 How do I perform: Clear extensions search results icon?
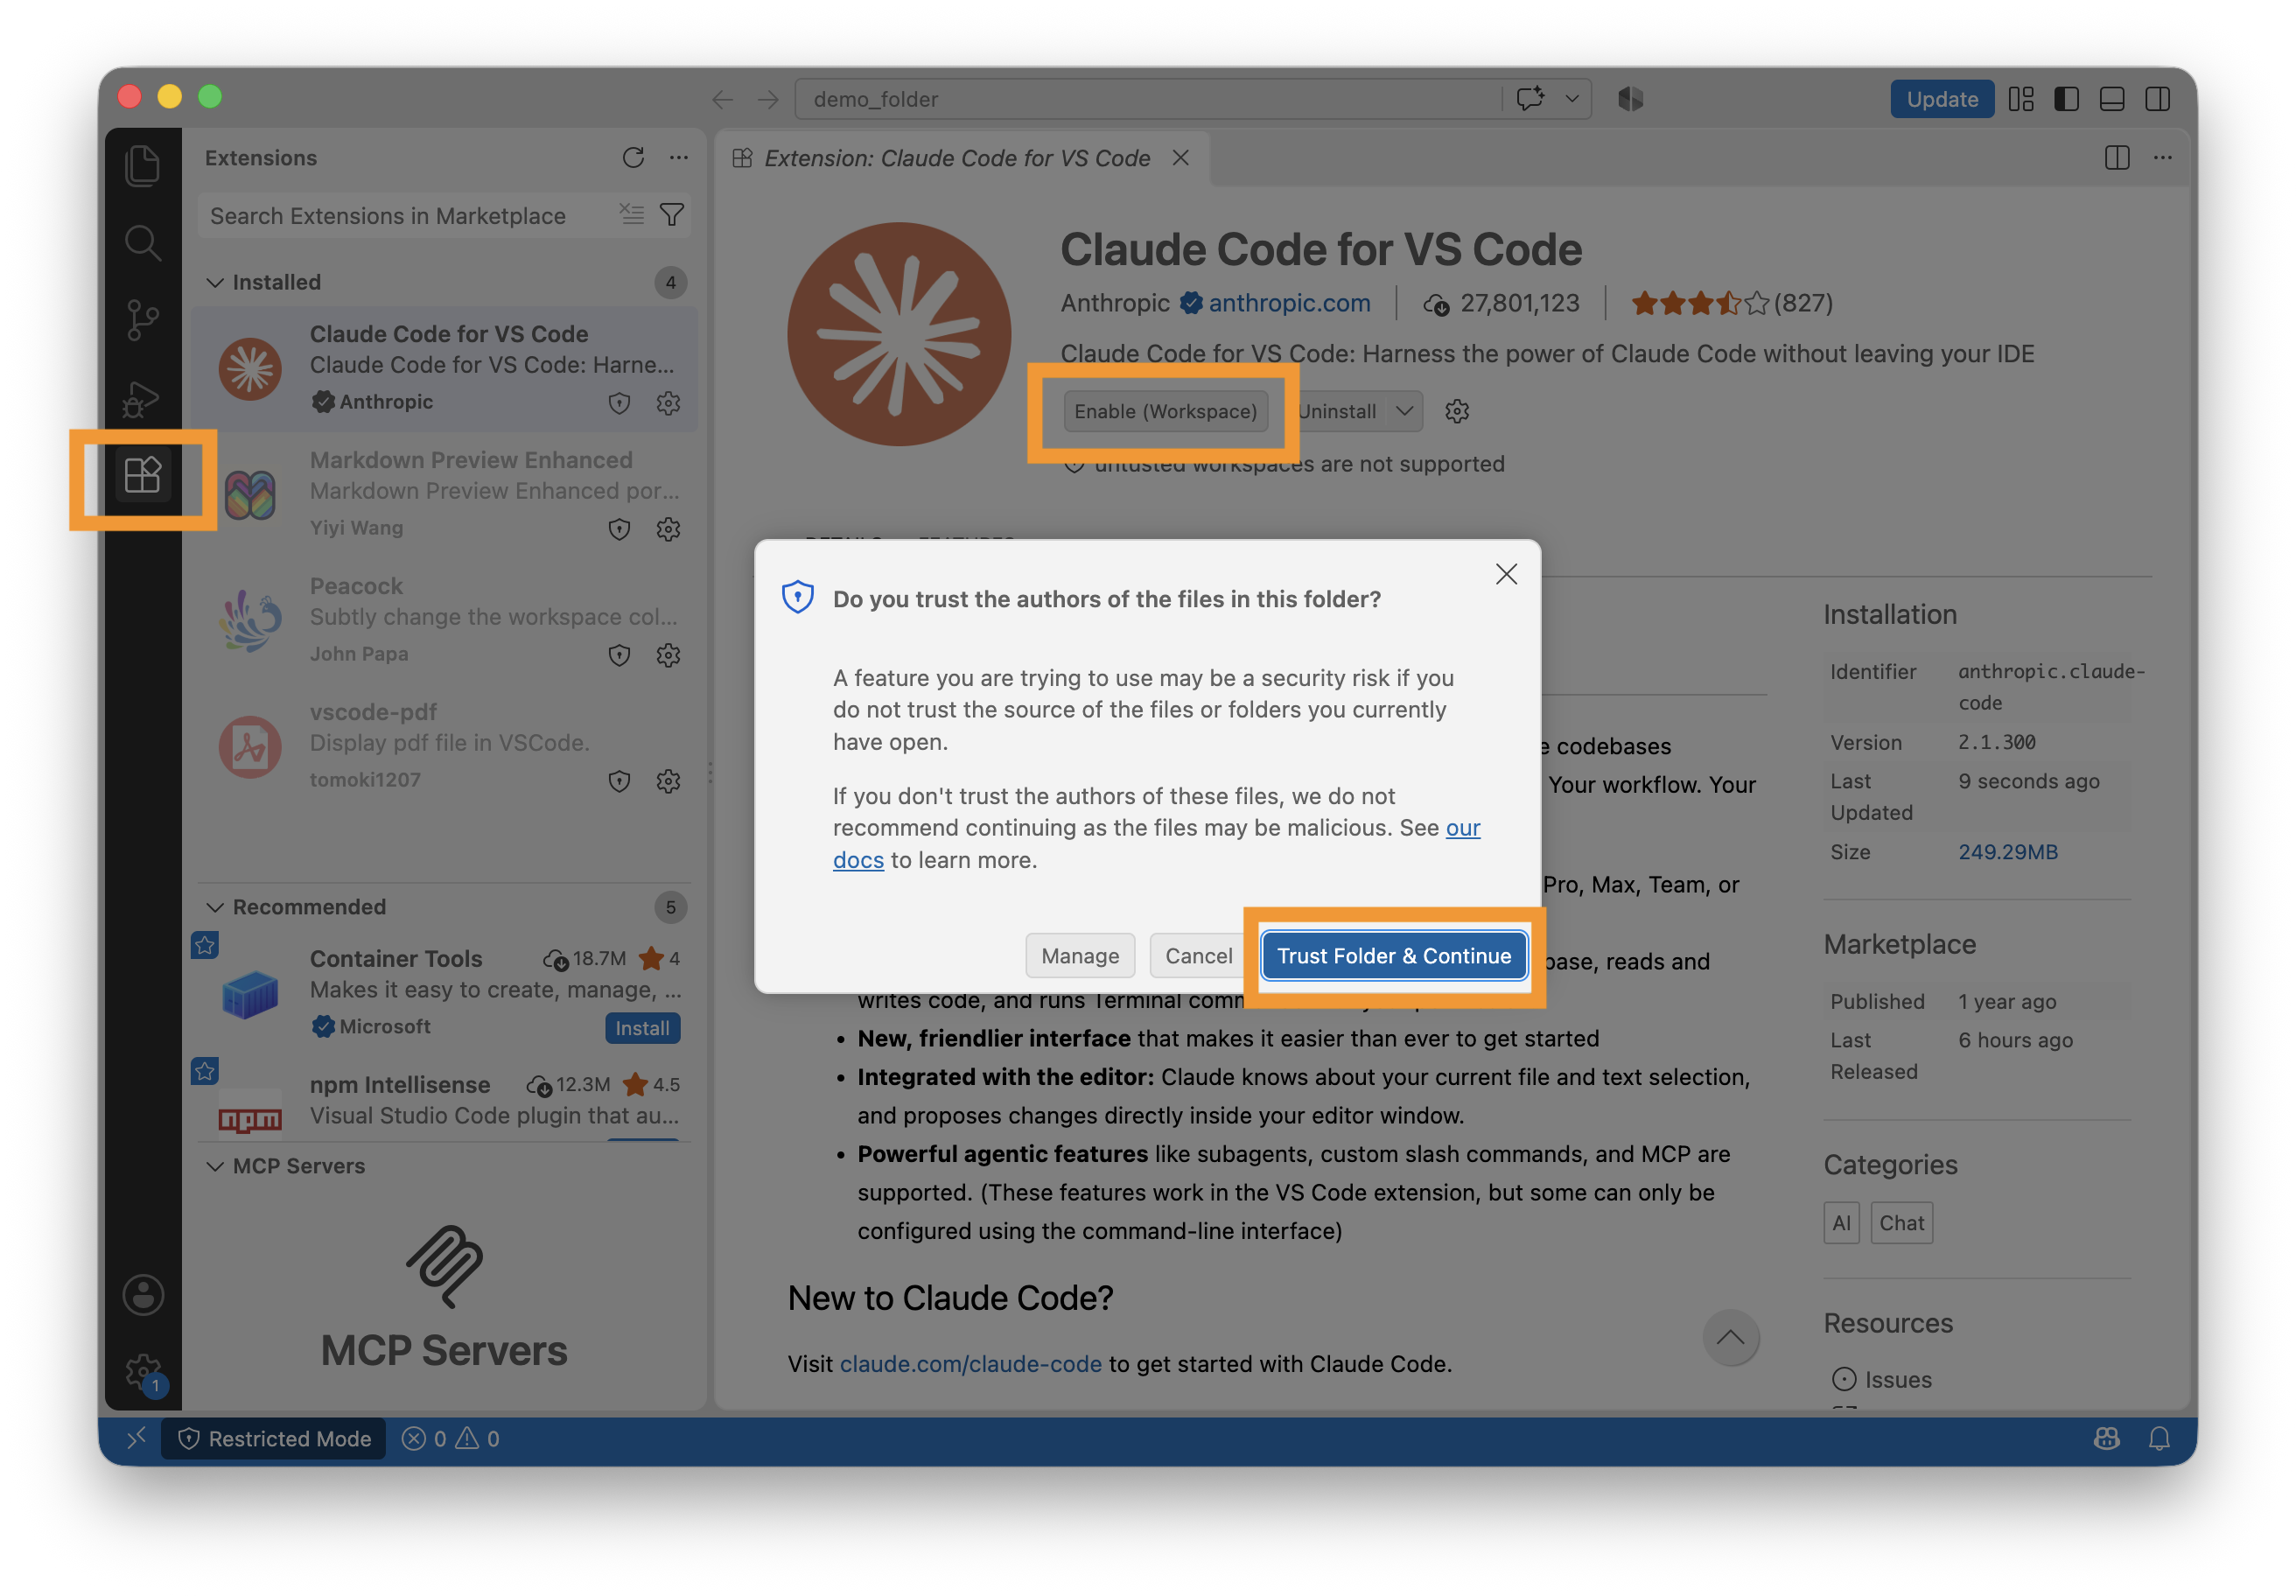coord(631,215)
